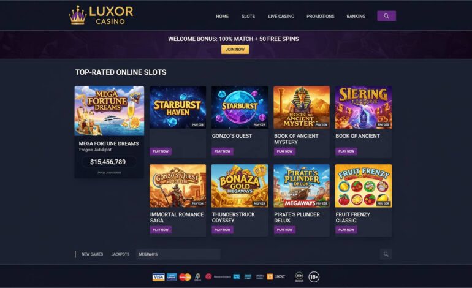Click the Join Now bonus button
The image size is (472, 288).
pyautogui.click(x=235, y=50)
